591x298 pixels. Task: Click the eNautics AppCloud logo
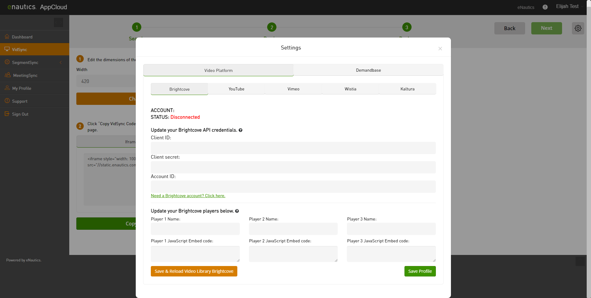click(37, 7)
